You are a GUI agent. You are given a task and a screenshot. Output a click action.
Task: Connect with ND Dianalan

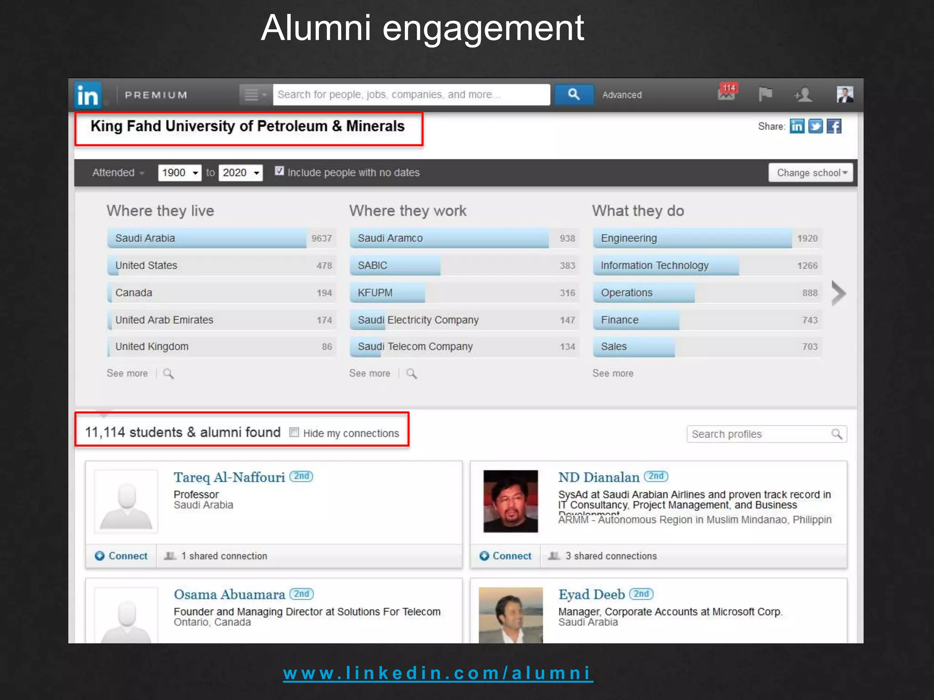(505, 556)
